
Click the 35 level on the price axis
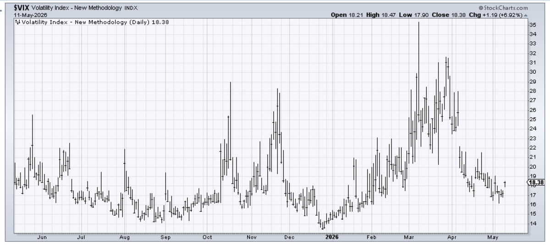tap(533, 24)
